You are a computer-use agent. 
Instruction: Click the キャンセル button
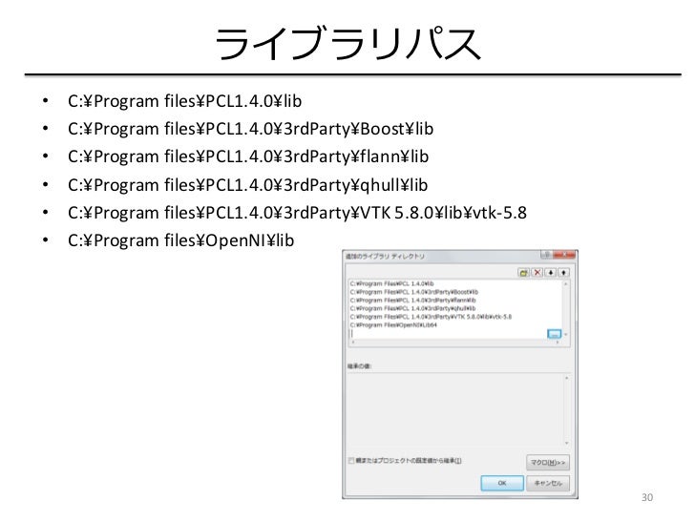(548, 483)
